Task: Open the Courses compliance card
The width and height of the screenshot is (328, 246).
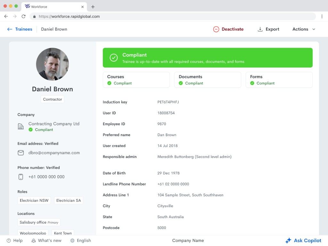Action: (x=136, y=80)
